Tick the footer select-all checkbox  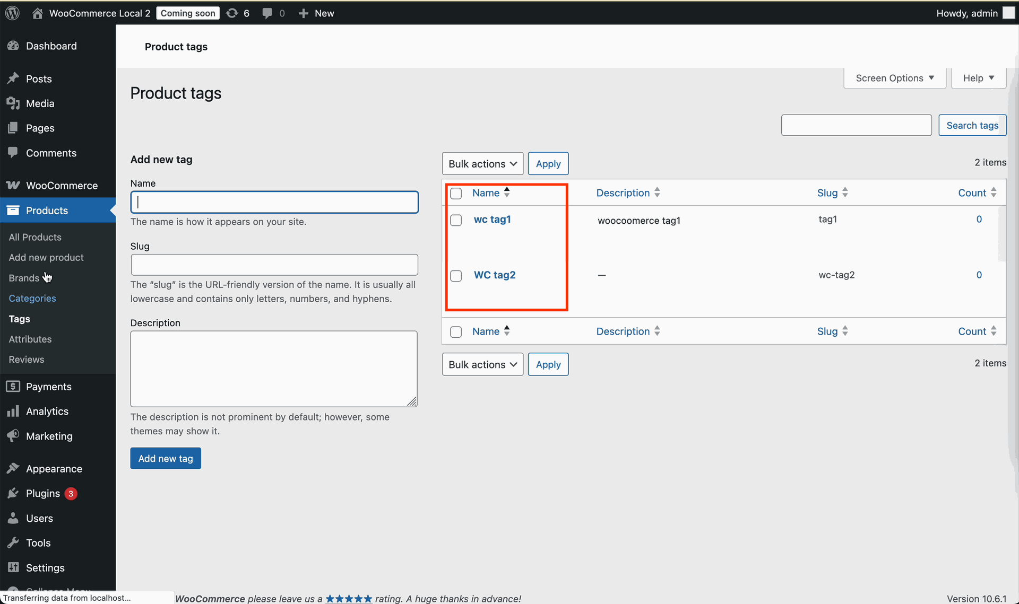pos(456,332)
